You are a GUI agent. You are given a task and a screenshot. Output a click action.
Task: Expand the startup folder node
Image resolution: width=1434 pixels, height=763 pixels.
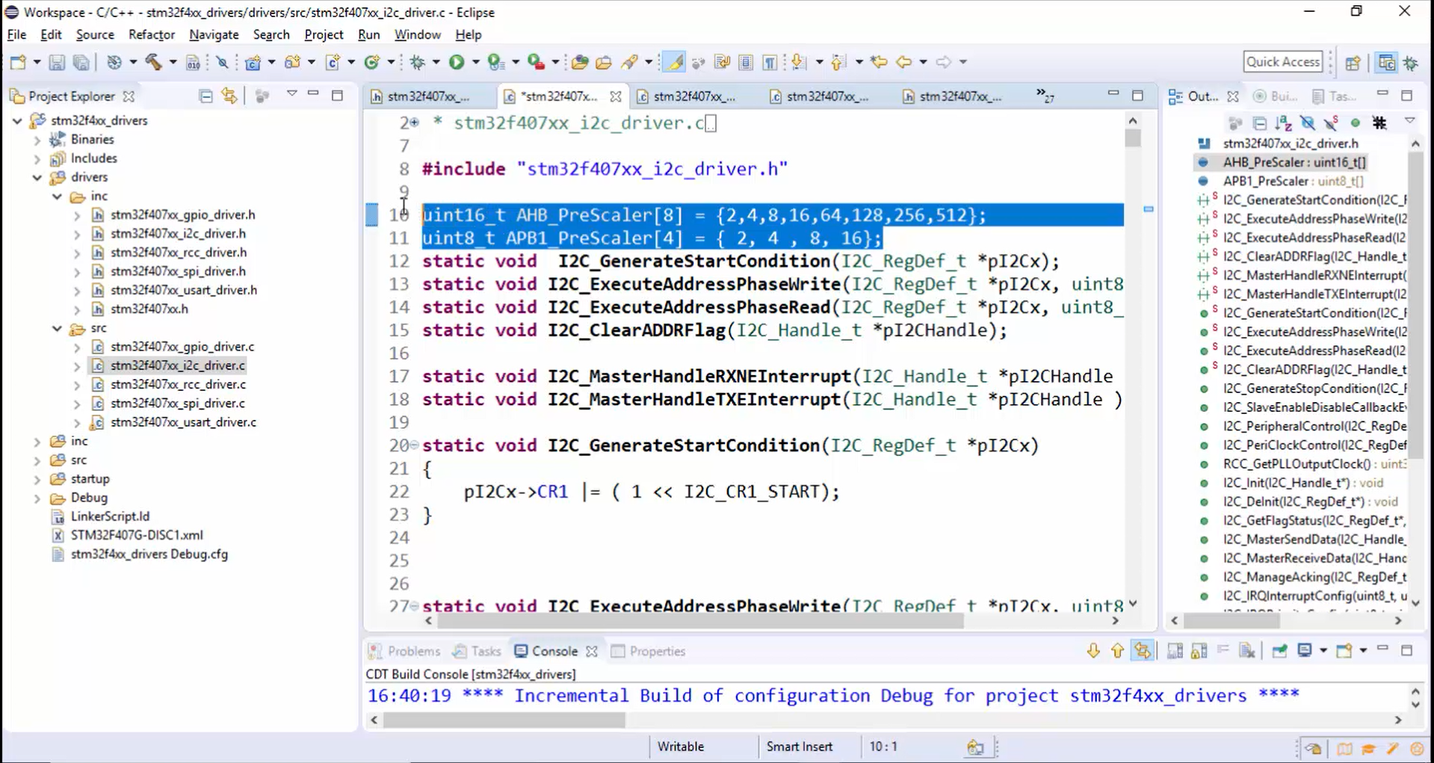tap(37, 479)
